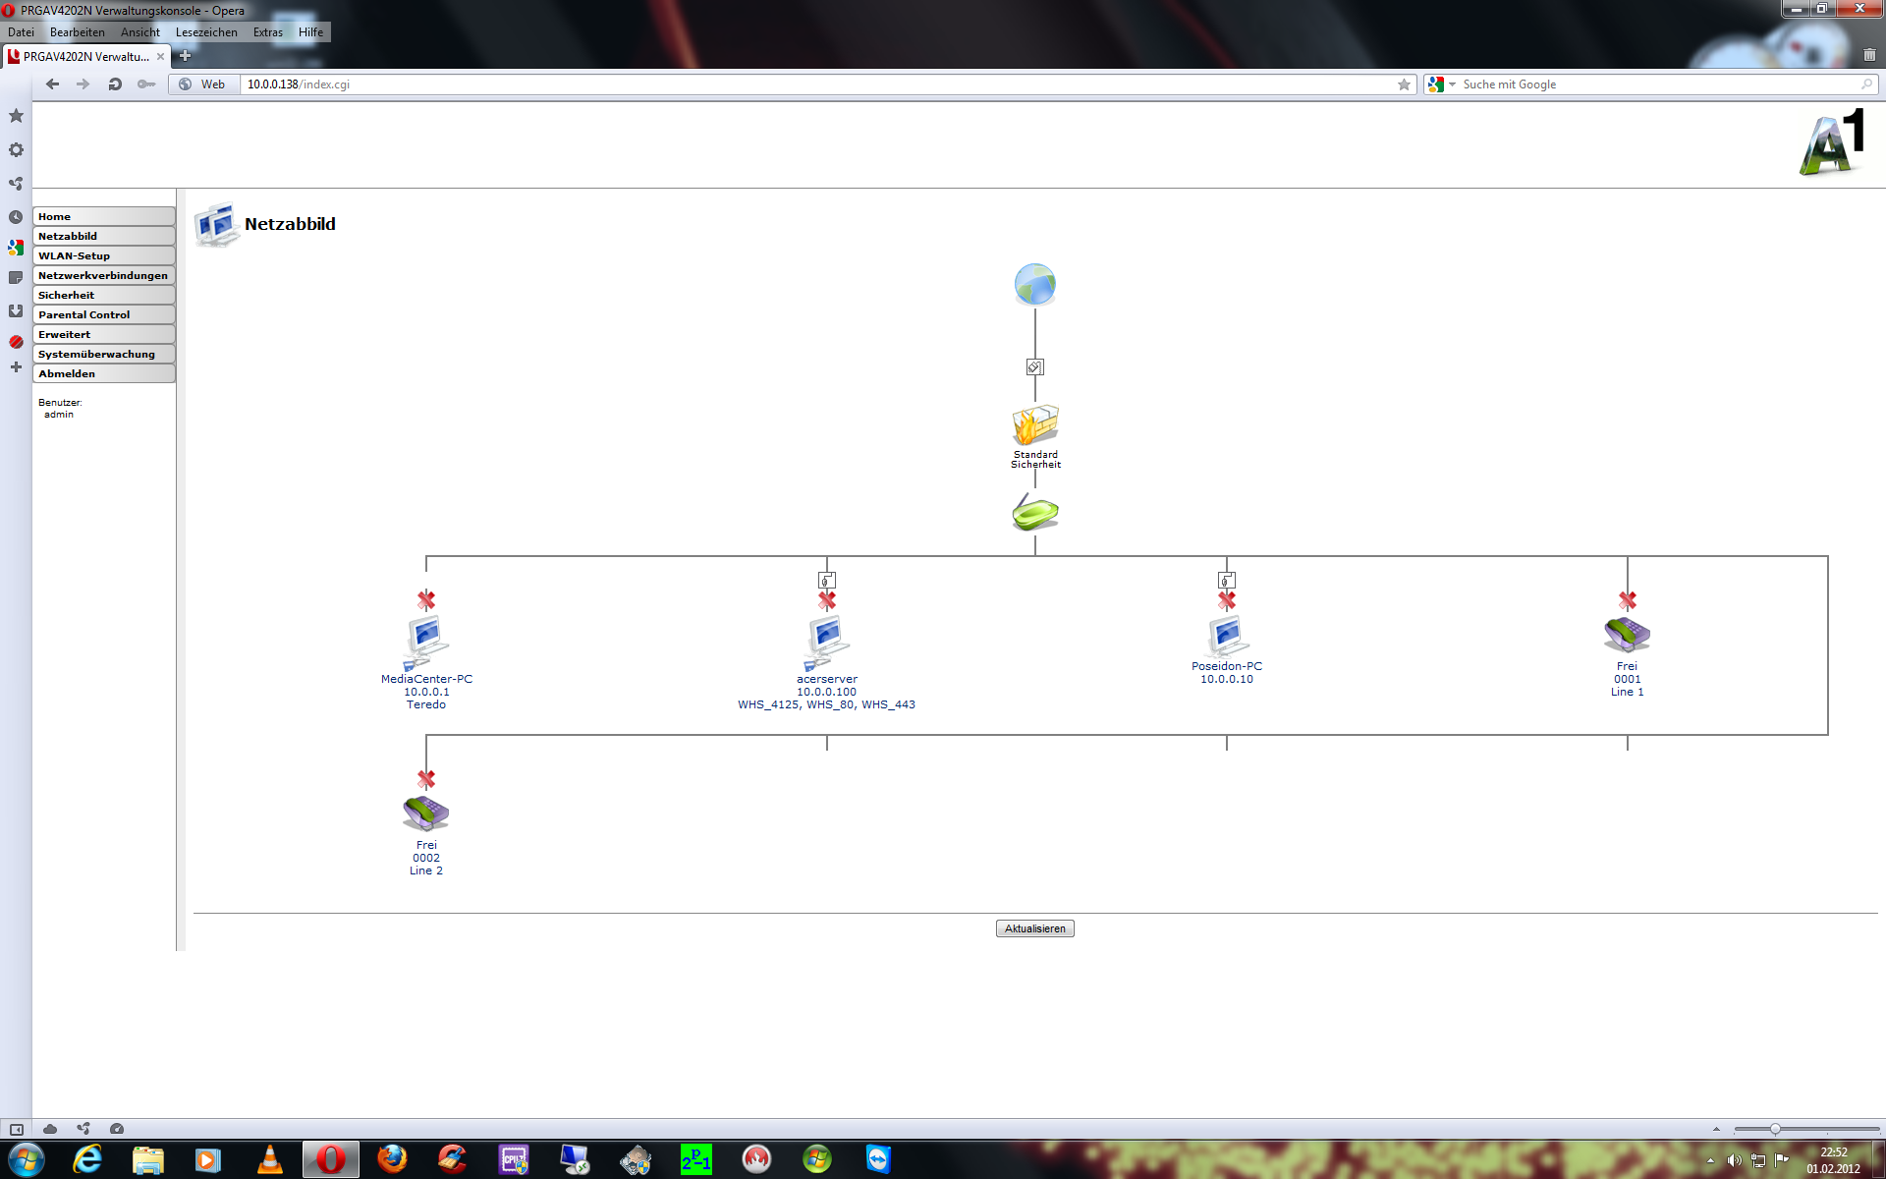Click the red X above acerserver
Screen dimensions: 1886x1179
coord(826,599)
